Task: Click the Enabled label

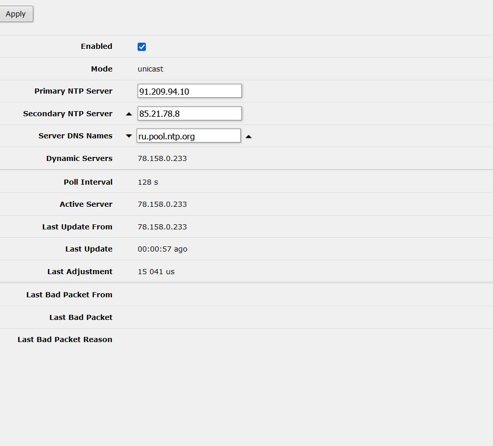Action: [x=97, y=46]
